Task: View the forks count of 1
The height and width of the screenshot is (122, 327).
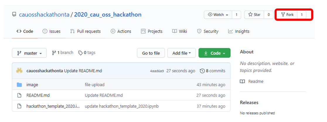Action: pos(302,15)
